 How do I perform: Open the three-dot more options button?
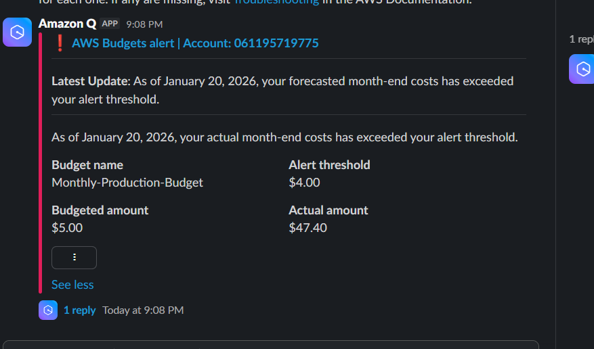point(74,258)
